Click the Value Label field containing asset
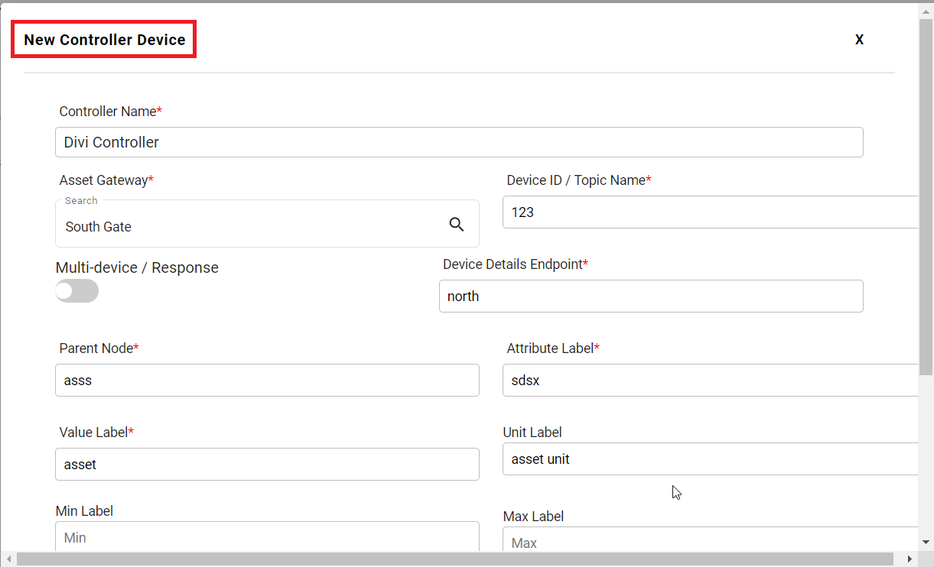 pyautogui.click(x=267, y=464)
